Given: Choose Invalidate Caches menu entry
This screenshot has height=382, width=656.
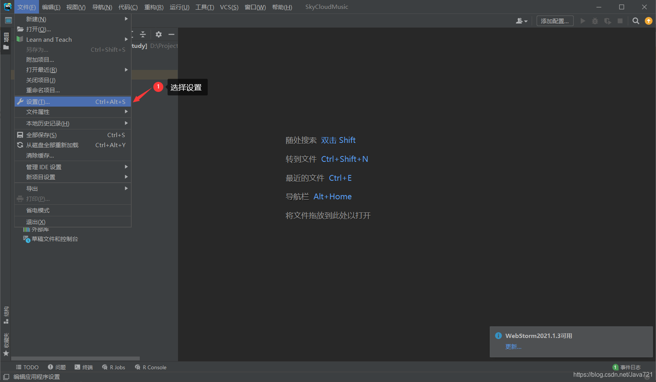Looking at the screenshot, I should (x=73, y=156).
